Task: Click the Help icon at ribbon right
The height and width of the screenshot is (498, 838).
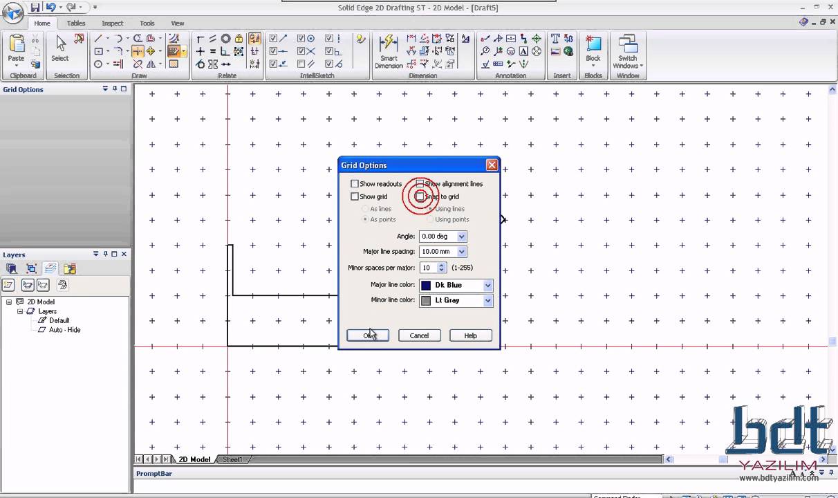Action: tap(803, 22)
